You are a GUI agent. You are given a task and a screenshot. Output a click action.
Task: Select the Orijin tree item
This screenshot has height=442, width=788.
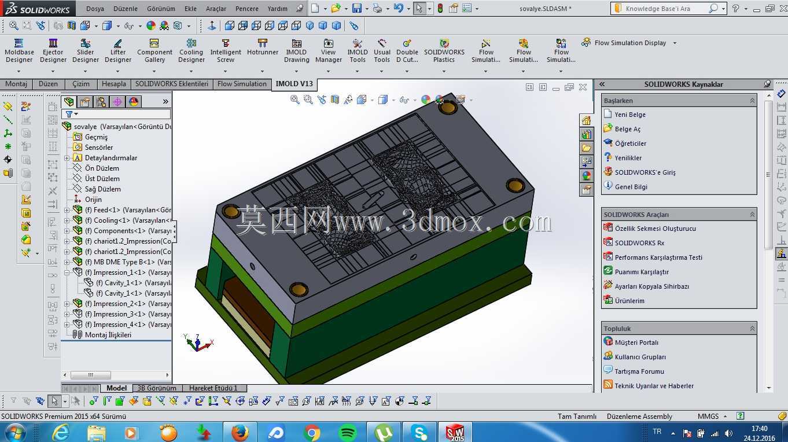click(93, 200)
